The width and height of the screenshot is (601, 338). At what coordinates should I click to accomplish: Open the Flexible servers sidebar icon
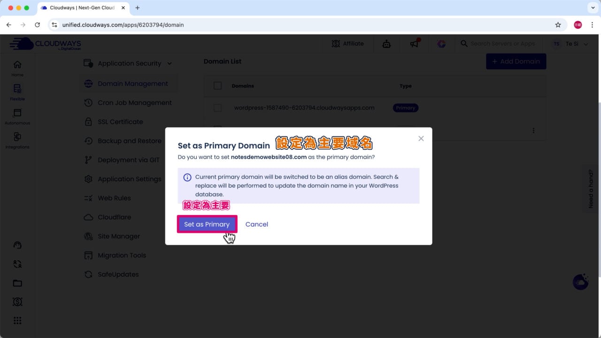(x=17, y=92)
